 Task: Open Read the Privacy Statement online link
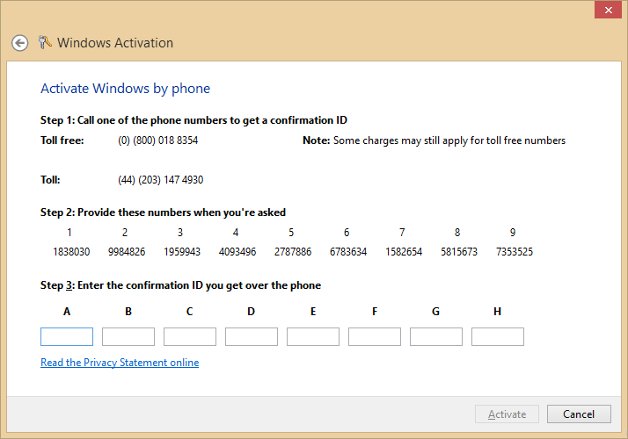click(x=120, y=363)
